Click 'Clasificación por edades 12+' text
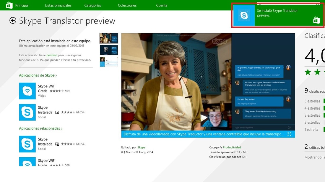 coord(228,157)
